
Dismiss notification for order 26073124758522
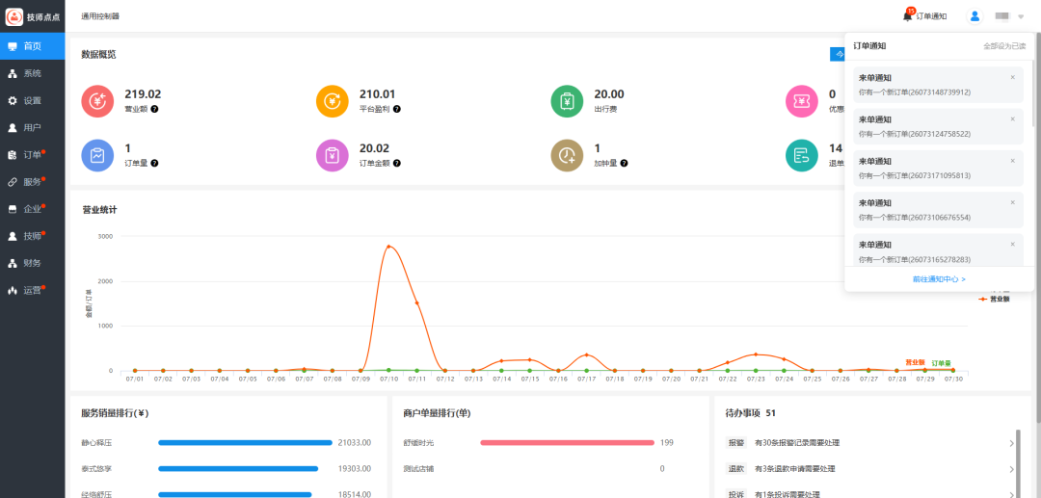click(1012, 119)
